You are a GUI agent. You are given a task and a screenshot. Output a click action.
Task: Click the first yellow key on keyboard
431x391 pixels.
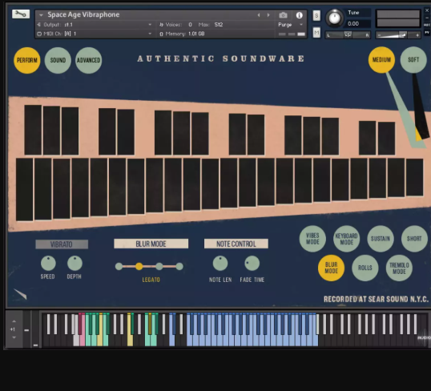click(100, 341)
